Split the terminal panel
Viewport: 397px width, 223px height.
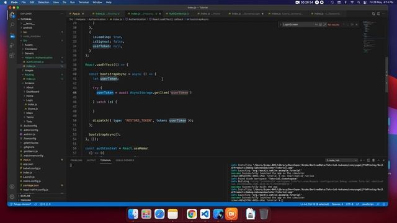click(368, 160)
